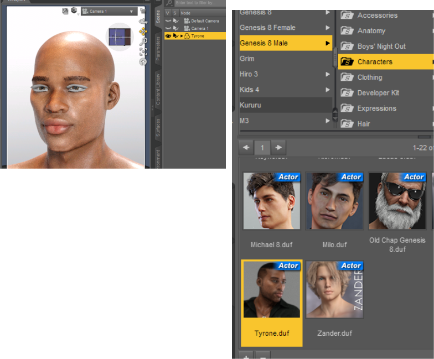Open the Kids 4 category
The image size is (434, 359).
point(286,90)
